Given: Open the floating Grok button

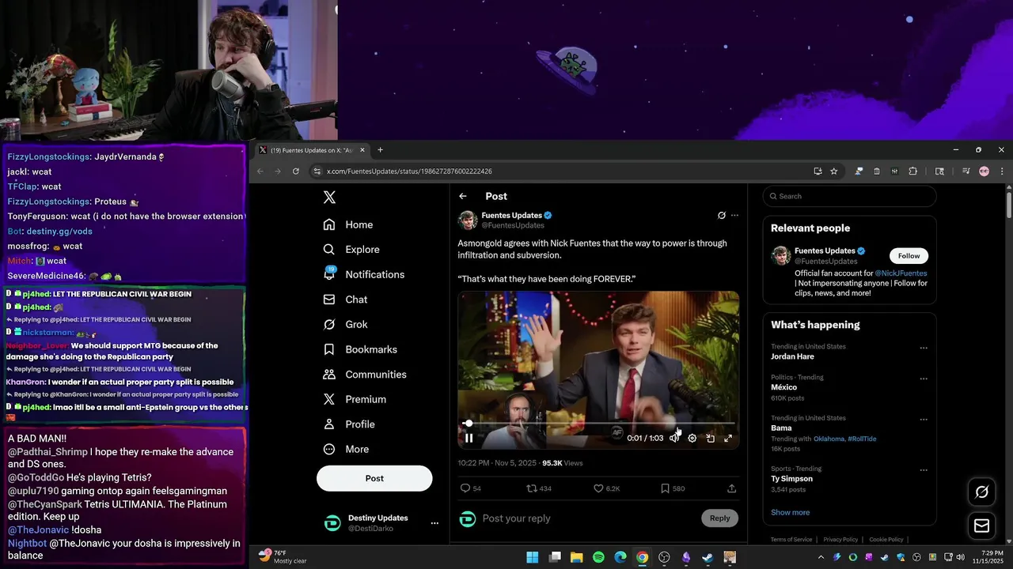Looking at the screenshot, I should [981, 492].
